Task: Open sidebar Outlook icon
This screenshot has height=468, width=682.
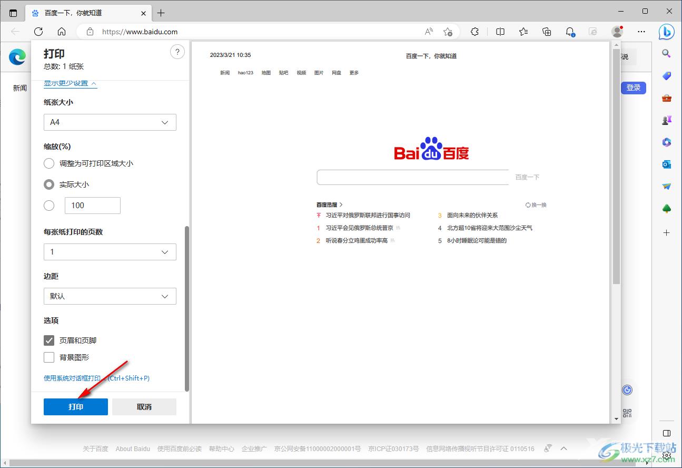Action: (666, 164)
